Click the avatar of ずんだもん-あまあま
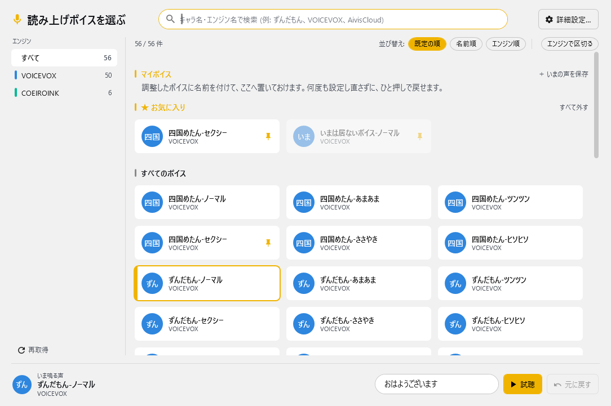This screenshot has height=406, width=611. click(304, 283)
